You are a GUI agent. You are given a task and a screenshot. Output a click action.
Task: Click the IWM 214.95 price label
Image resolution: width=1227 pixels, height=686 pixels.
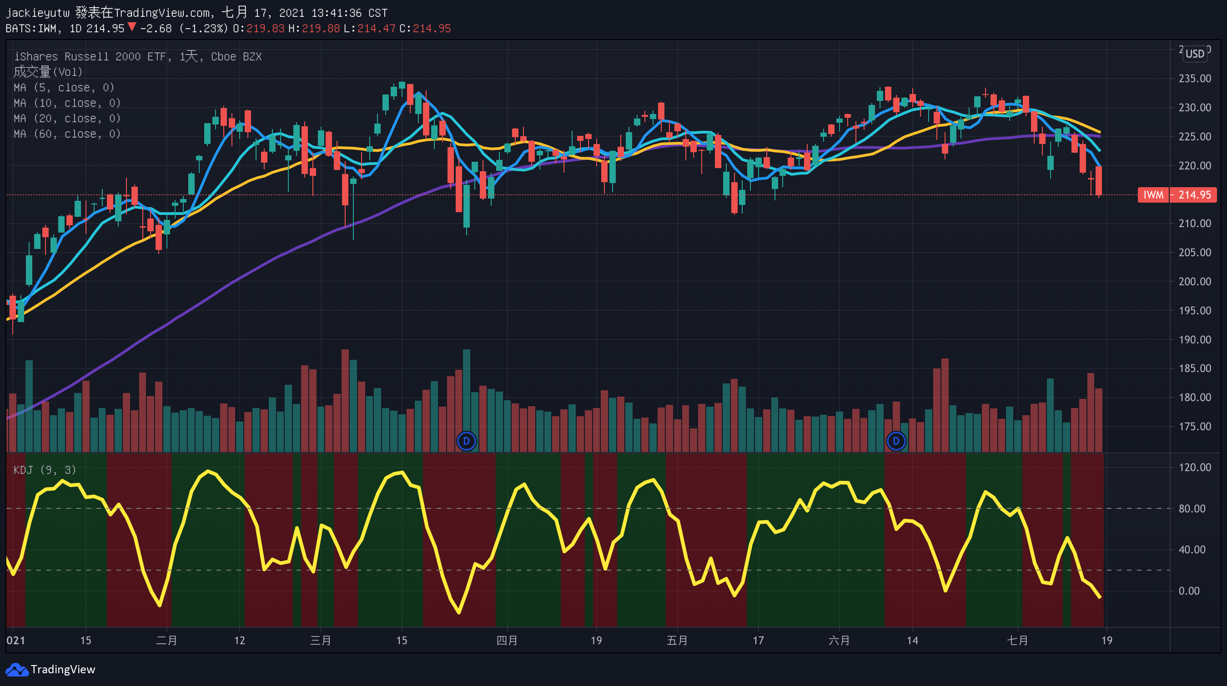click(x=1177, y=194)
